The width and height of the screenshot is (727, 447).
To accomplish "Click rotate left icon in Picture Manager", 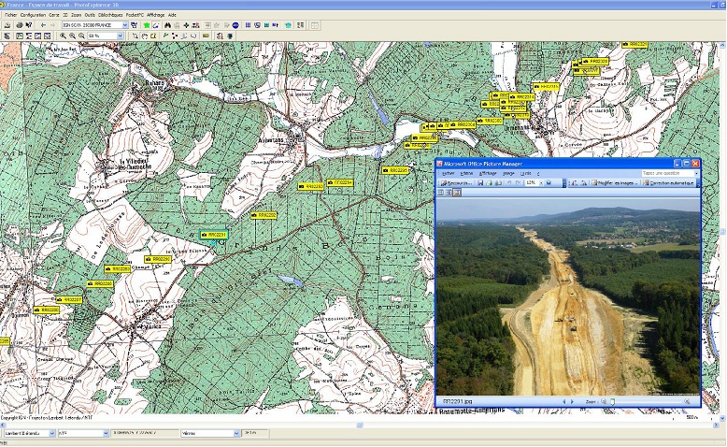I will point(573,183).
